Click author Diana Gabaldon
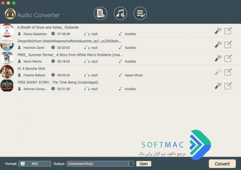 [x=35, y=34]
